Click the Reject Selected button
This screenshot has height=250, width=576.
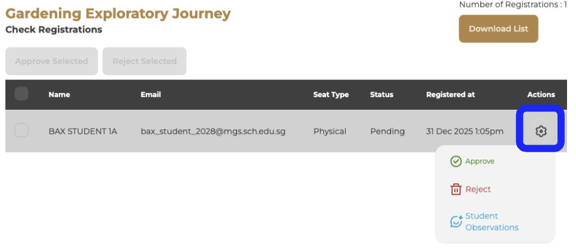(144, 61)
